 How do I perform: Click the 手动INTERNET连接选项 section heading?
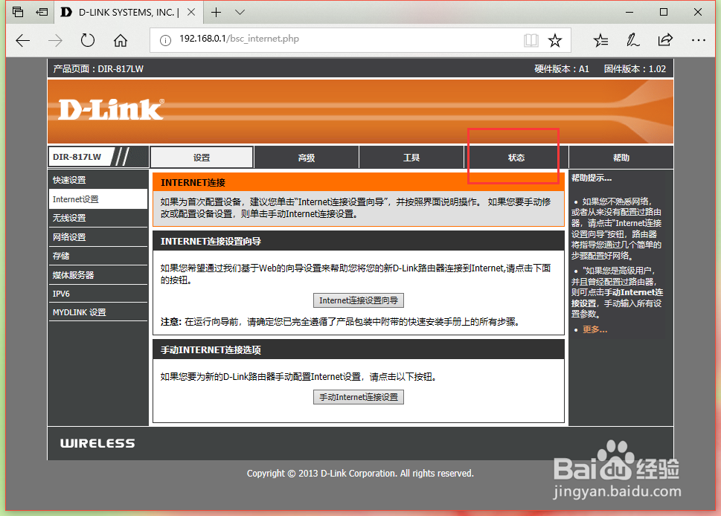pos(211,350)
